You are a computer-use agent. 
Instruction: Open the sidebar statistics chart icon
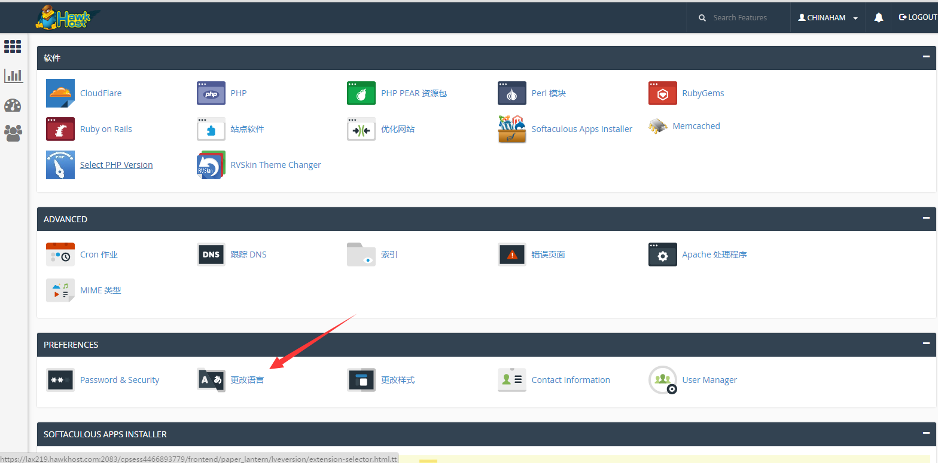pyautogui.click(x=13, y=75)
